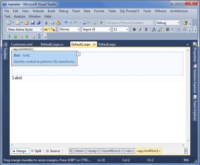This screenshot has height=165, width=200.
Task: Click the Paste clipboard icon
Action: click(58, 23)
